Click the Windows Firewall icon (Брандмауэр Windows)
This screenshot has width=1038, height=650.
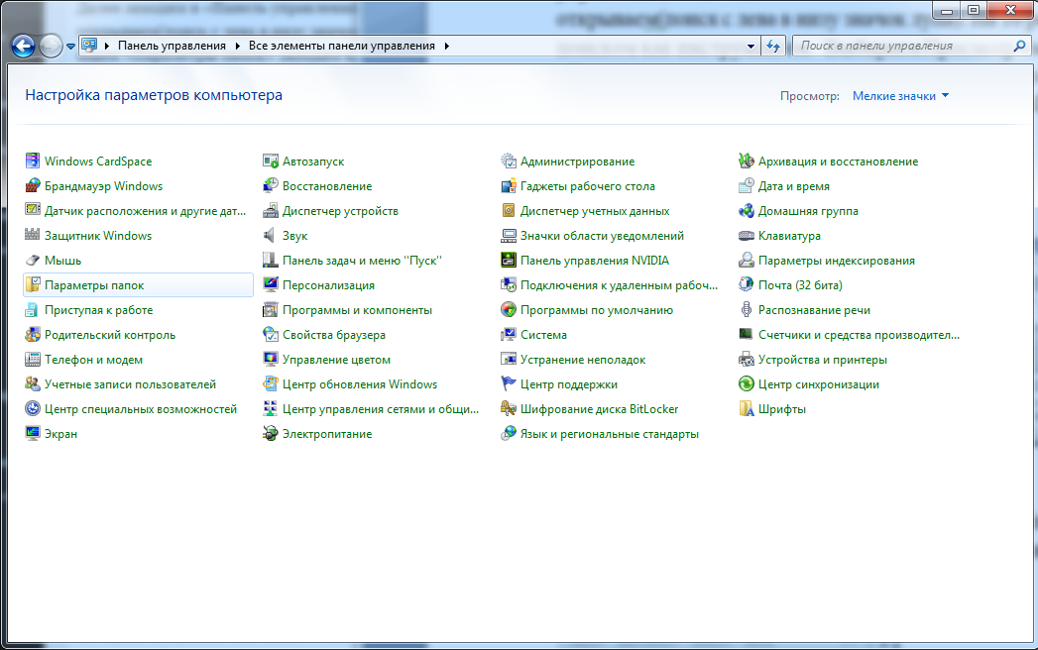33,186
